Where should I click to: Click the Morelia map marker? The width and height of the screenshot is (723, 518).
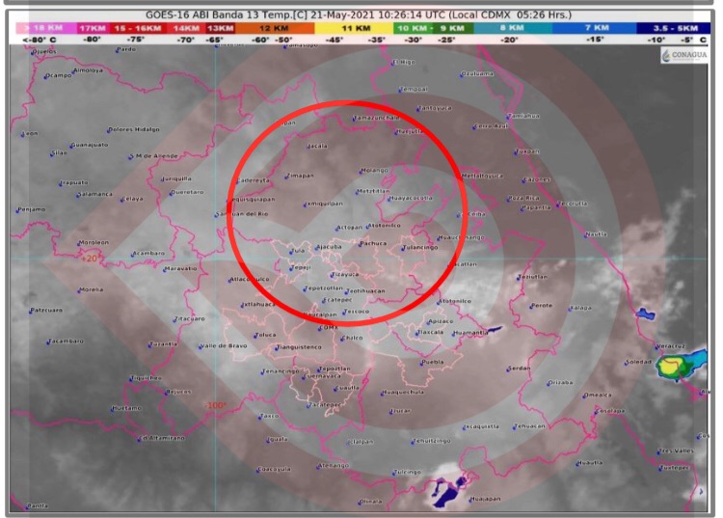point(78,289)
